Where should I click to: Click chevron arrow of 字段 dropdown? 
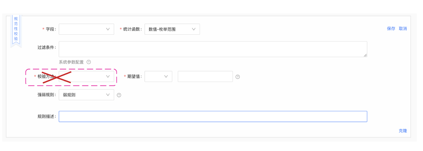(108, 29)
